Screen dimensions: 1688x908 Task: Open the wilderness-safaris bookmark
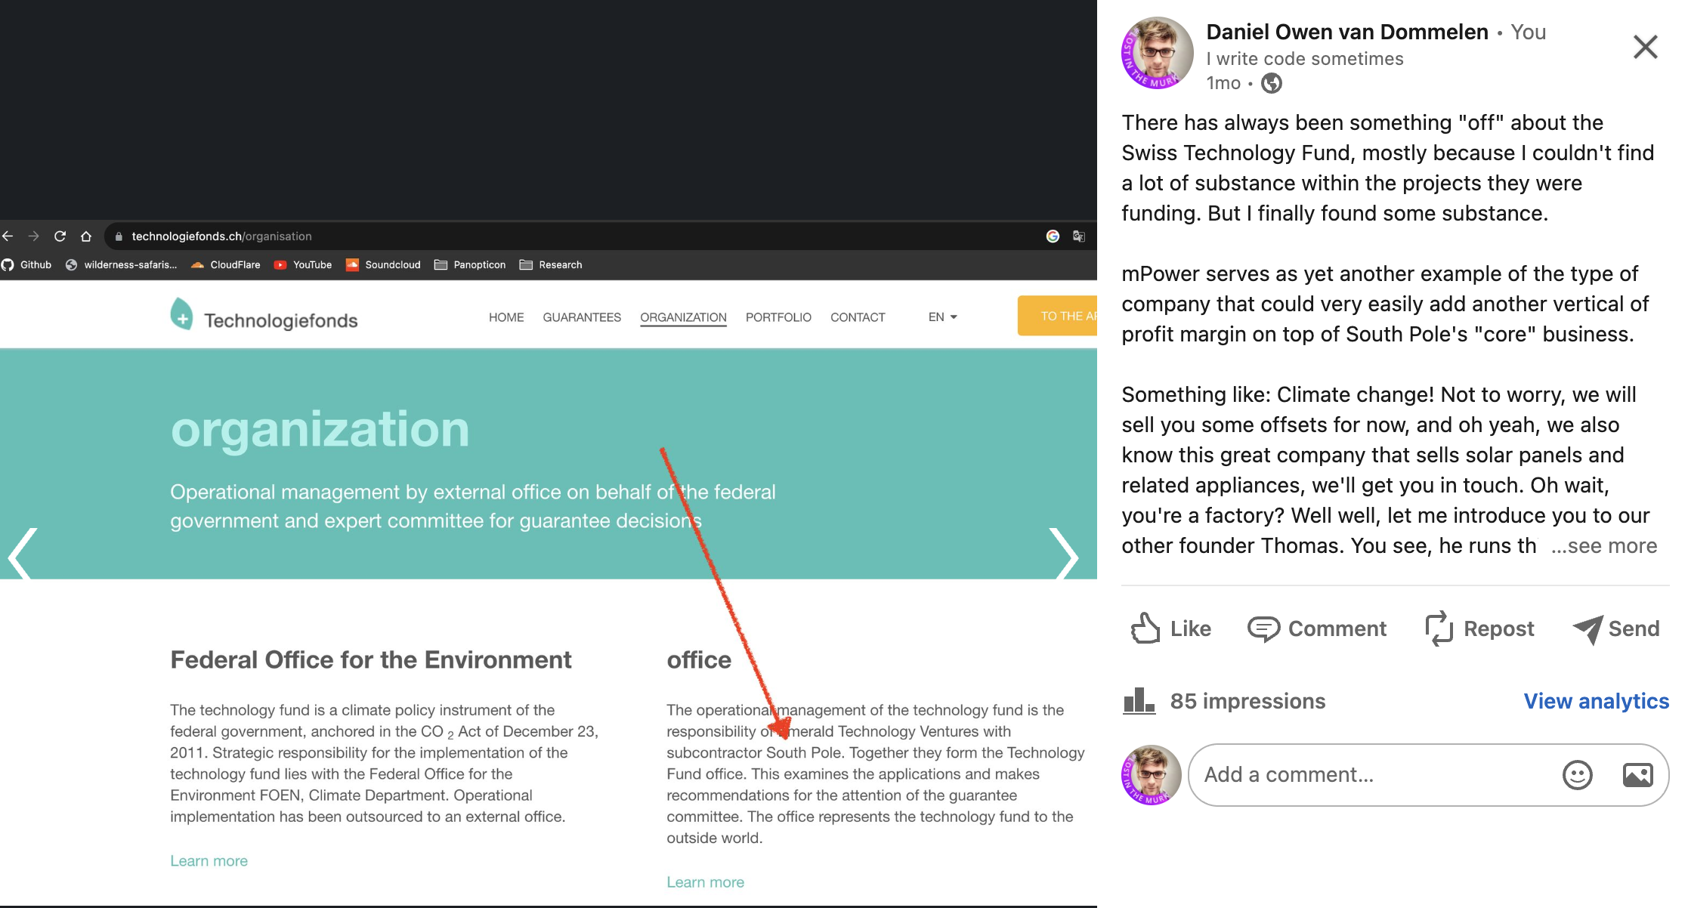click(122, 265)
